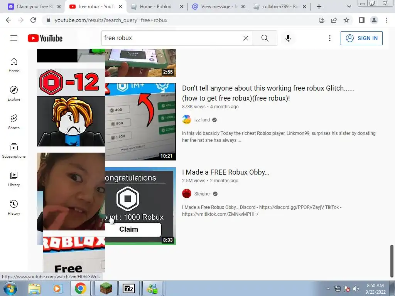This screenshot has width=395, height=296.
Task: Open the 8:33 Claim Robux thumbnail
Action: coord(140,206)
